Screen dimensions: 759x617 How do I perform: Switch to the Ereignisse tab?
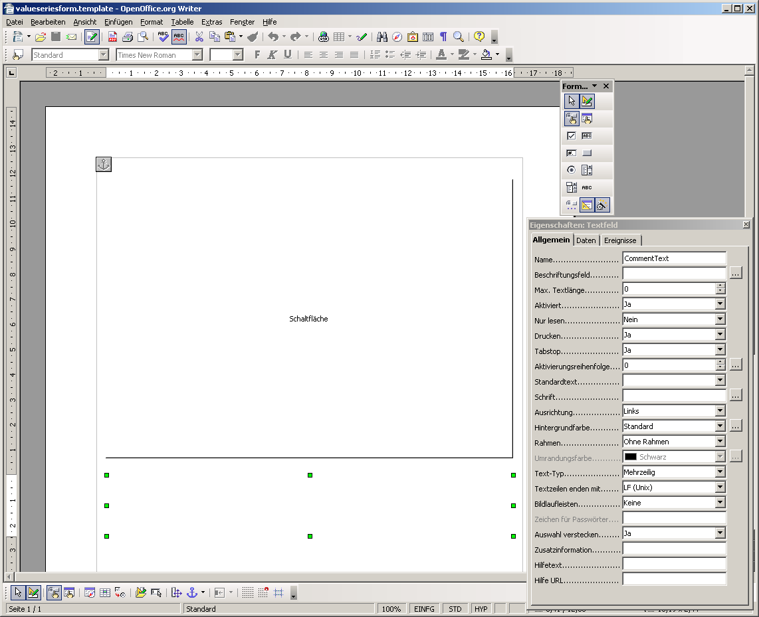620,240
